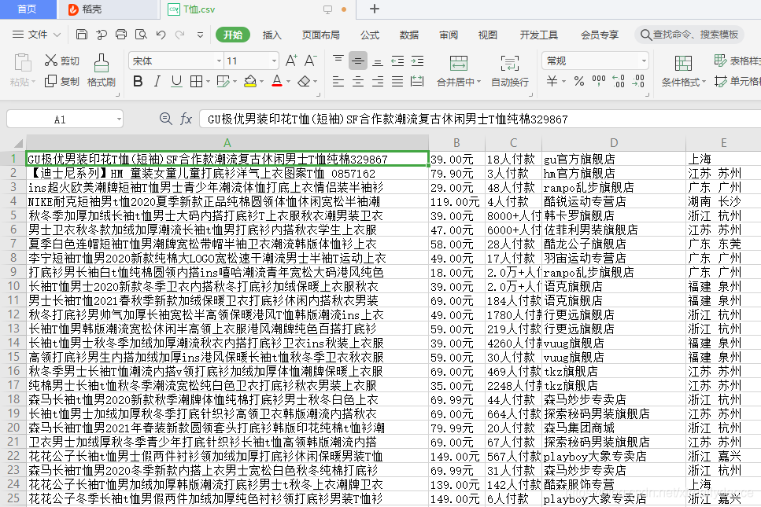Click the Print icon
Screen dimensions: 761x507
pyautogui.click(x=121, y=35)
